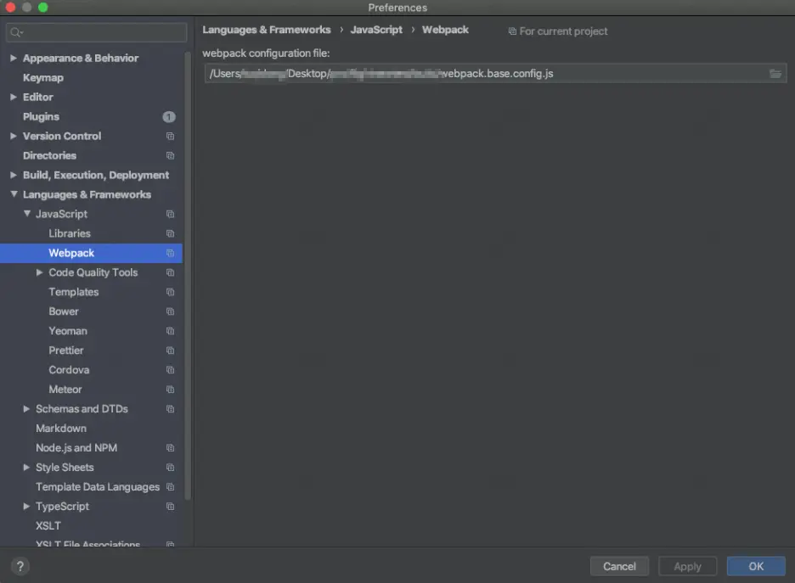The height and width of the screenshot is (583, 795).
Task: Click project-level icon beside Version Control
Action: (x=171, y=137)
